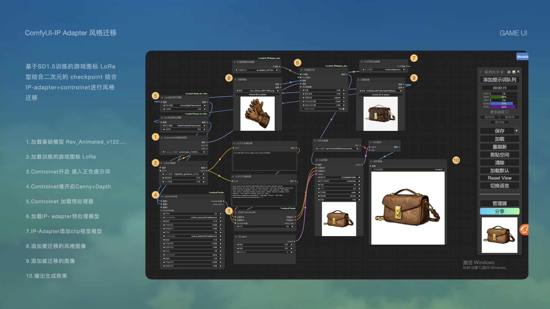The height and width of the screenshot is (309, 550).
Task: Collapse the 空Latent node via its dot
Action: (x=236, y=237)
